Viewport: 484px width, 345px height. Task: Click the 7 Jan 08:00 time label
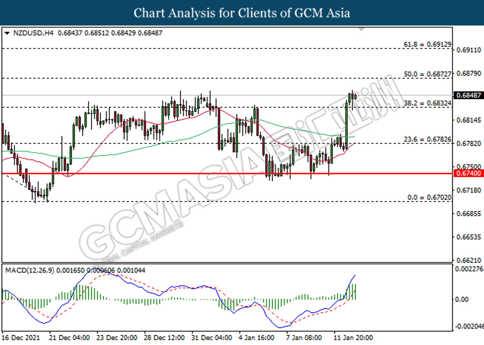pyautogui.click(x=304, y=338)
